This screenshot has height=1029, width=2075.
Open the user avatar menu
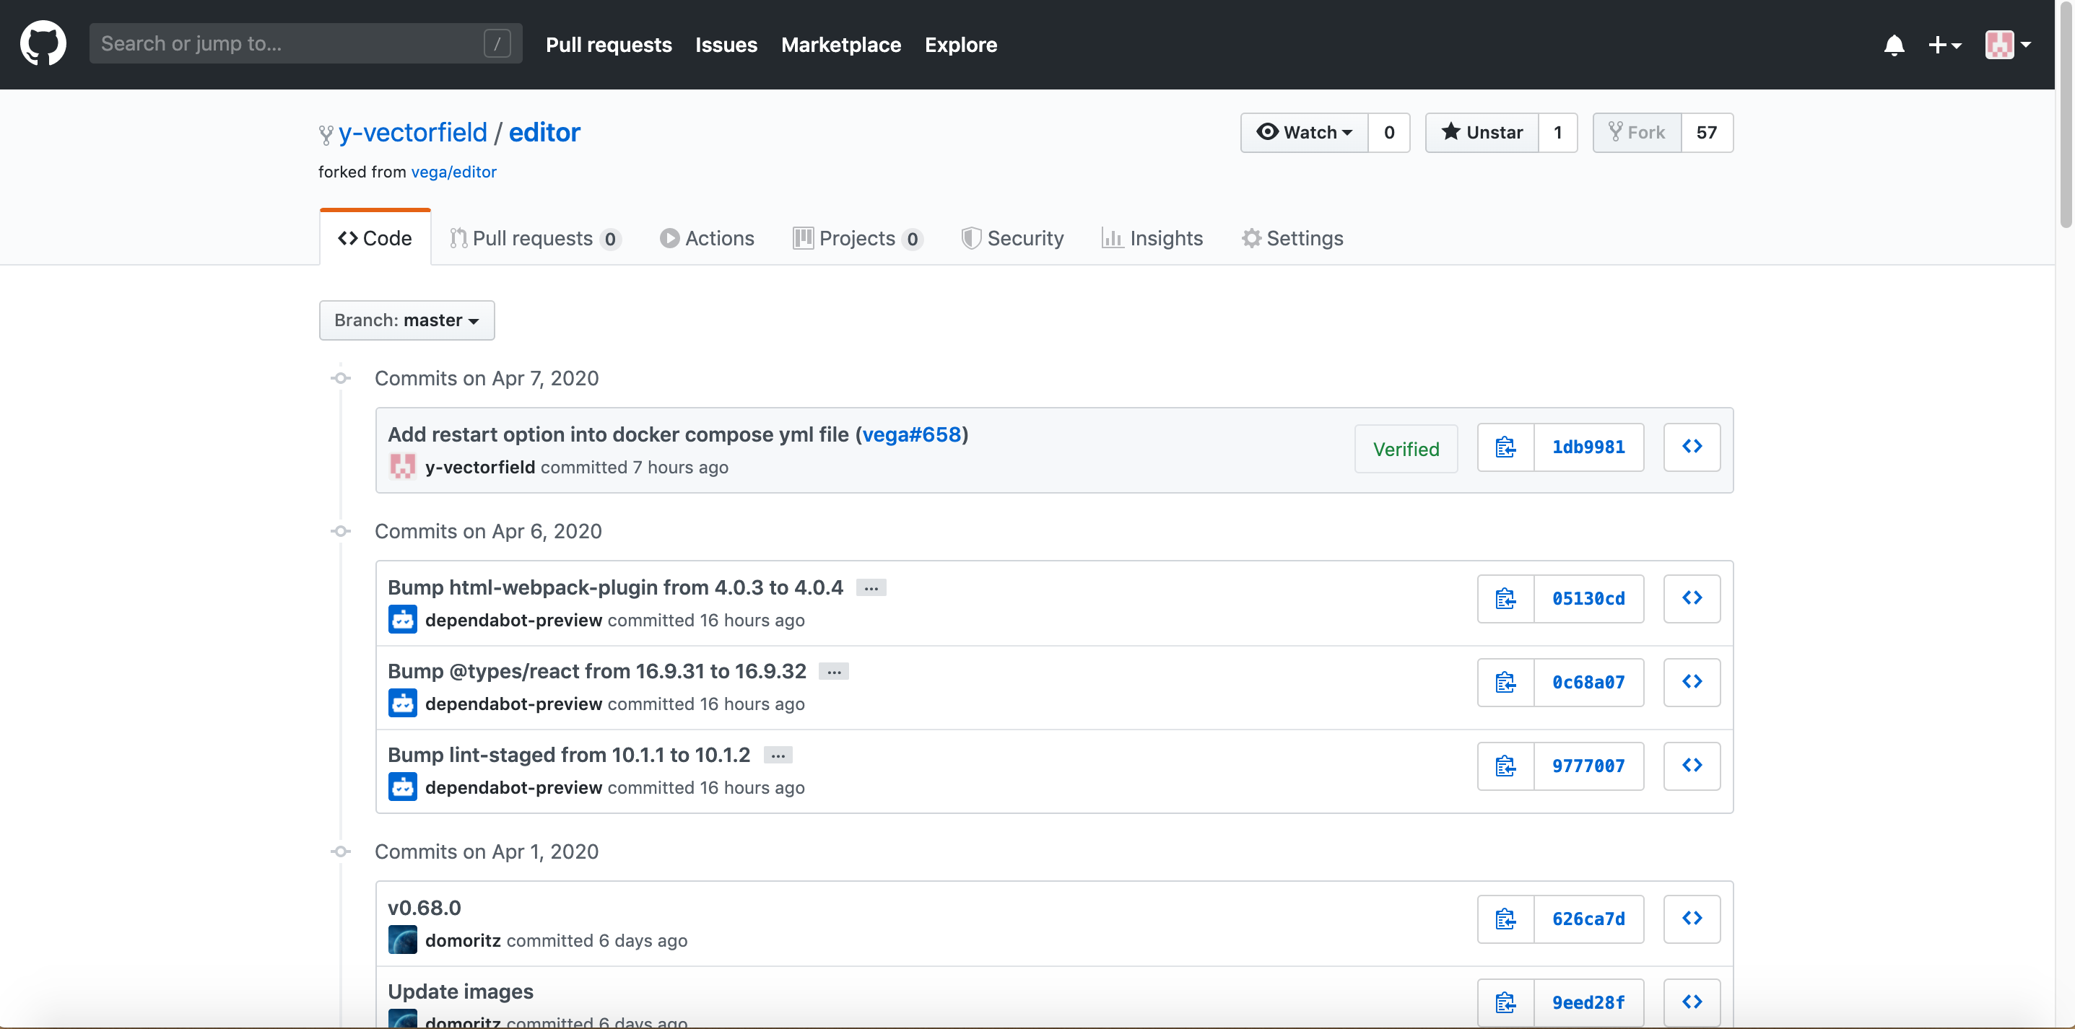(x=2007, y=45)
